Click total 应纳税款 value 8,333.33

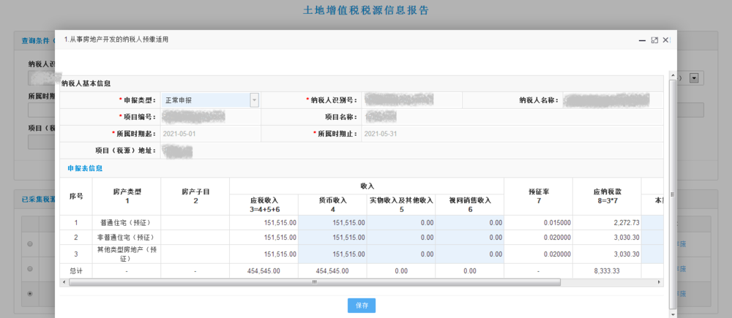(x=607, y=271)
